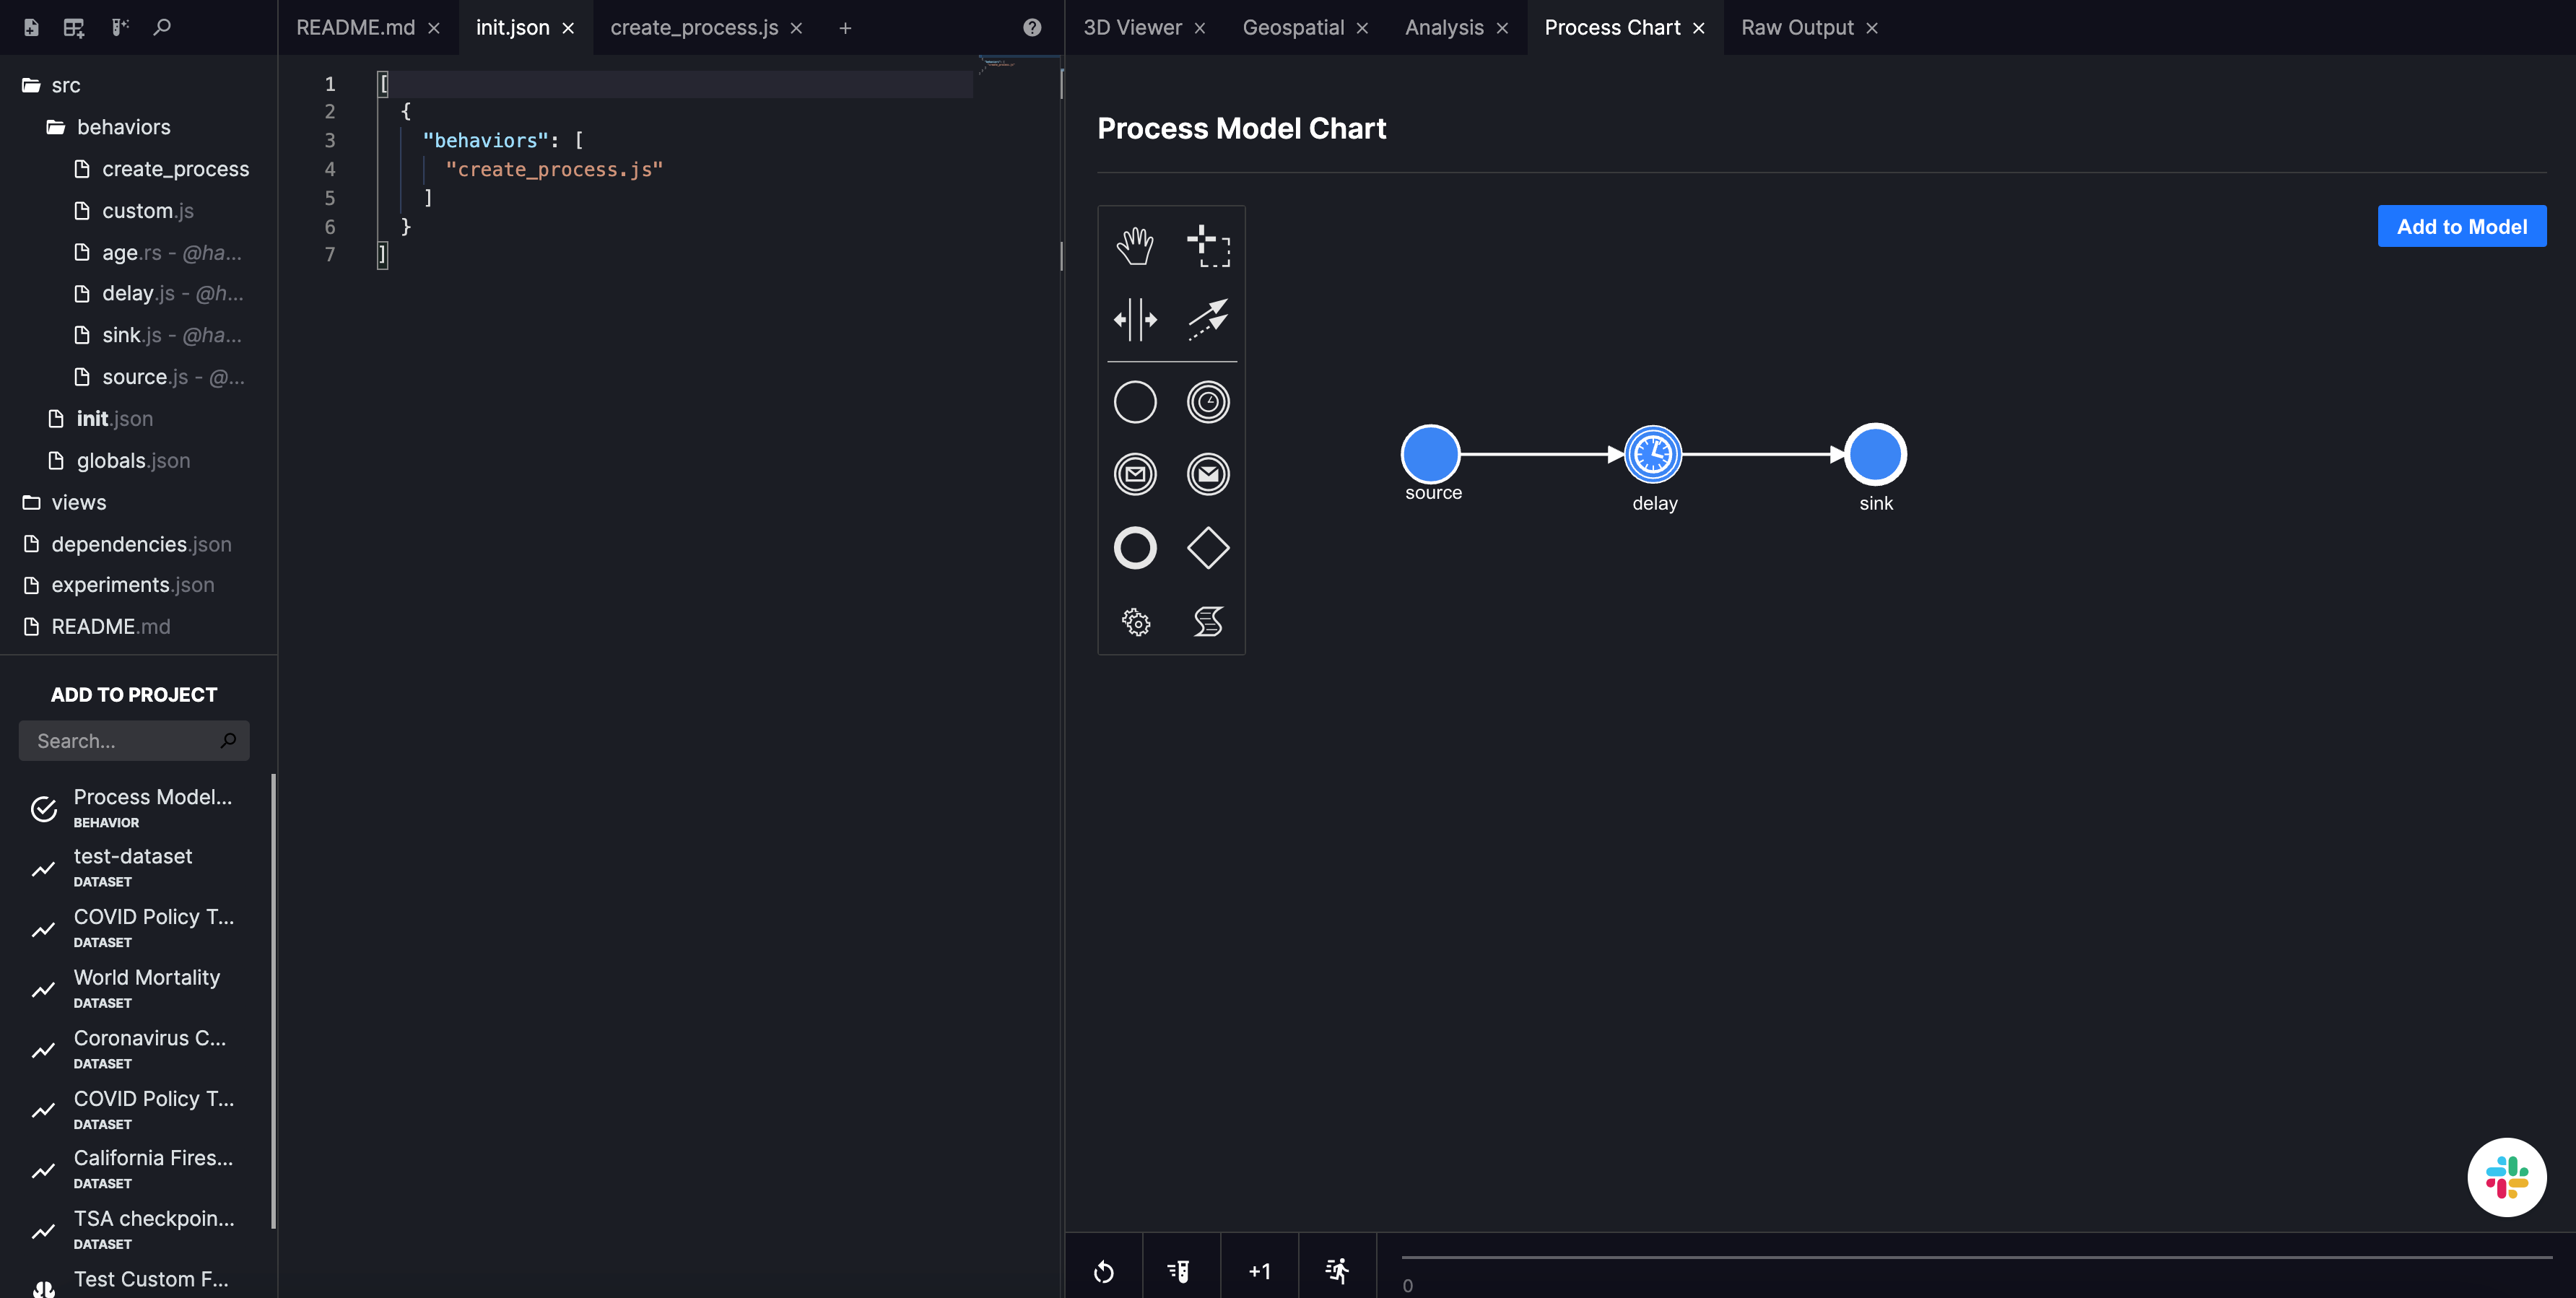The height and width of the screenshot is (1298, 2576).
Task: Select the diamond decision block shape
Action: (1208, 547)
